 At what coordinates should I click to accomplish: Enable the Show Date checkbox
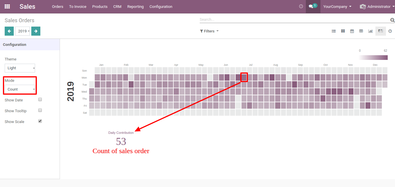40,99
